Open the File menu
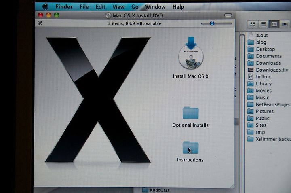The image size is (291, 193). coord(84,7)
